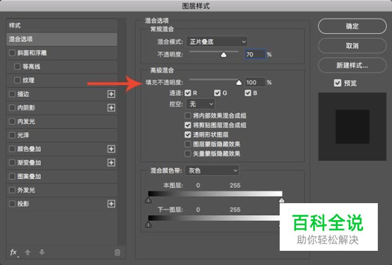Add another 颜色叠加 effect plus icon
This screenshot has height=265, width=392.
[x=111, y=149]
